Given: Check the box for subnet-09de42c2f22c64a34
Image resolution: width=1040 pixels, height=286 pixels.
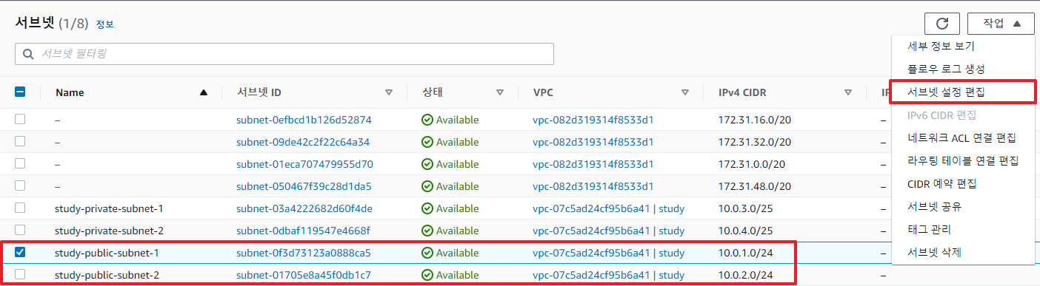Looking at the screenshot, I should coord(20,141).
